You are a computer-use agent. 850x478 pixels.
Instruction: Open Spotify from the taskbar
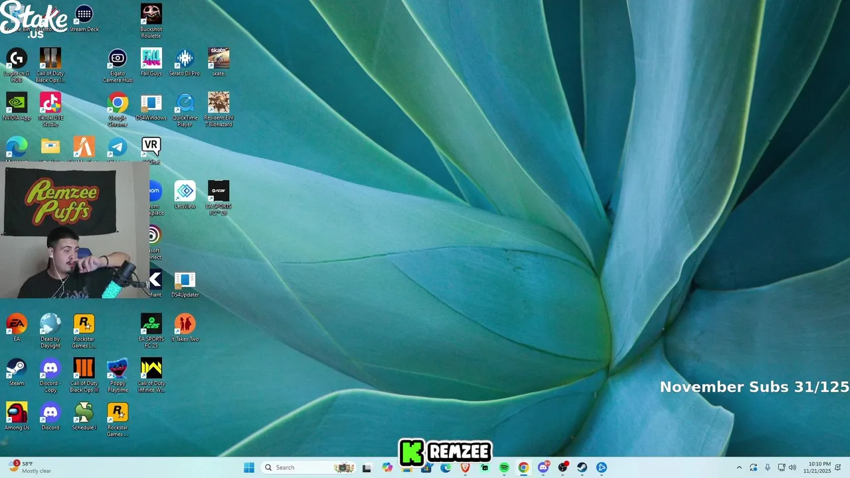click(x=504, y=467)
